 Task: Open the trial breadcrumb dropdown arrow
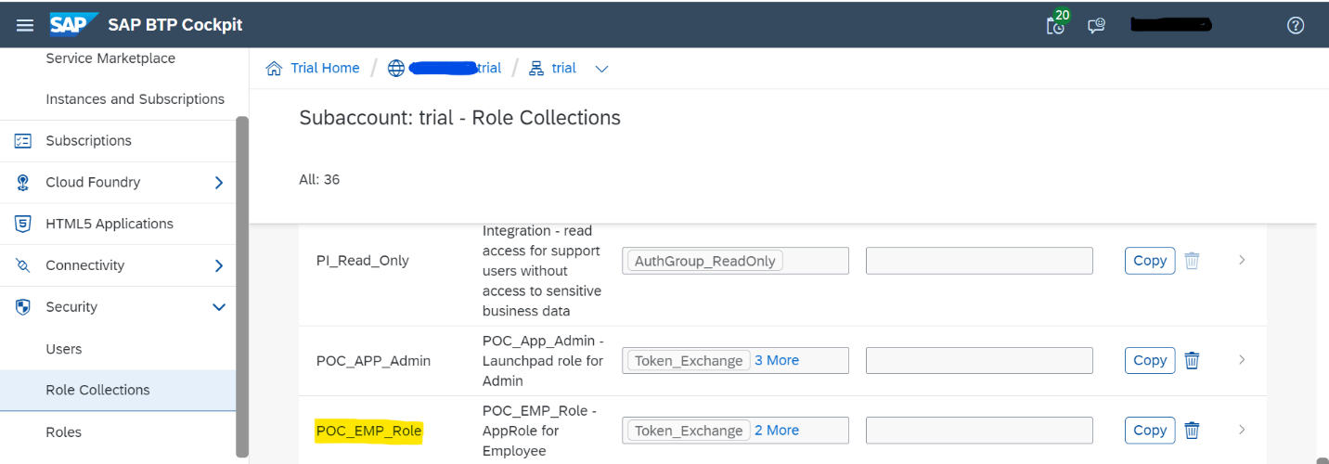601,69
